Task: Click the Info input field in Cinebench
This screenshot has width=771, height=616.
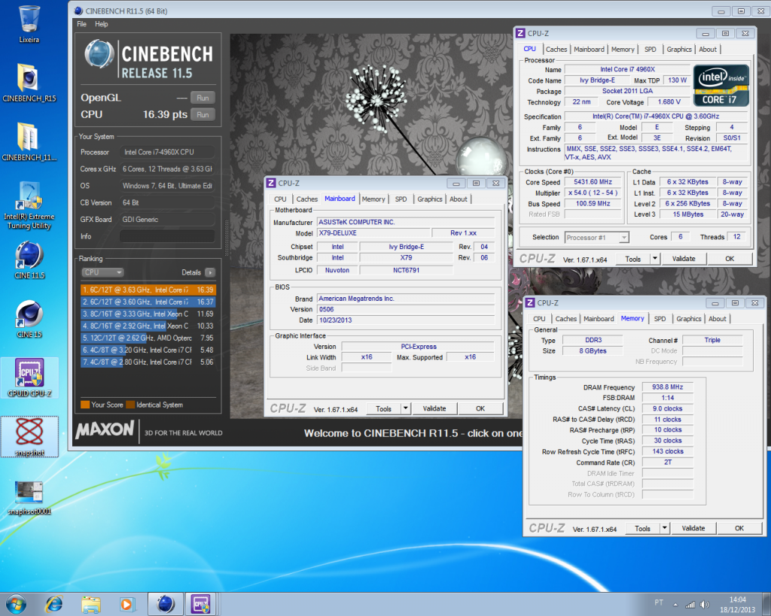Action: coord(166,236)
